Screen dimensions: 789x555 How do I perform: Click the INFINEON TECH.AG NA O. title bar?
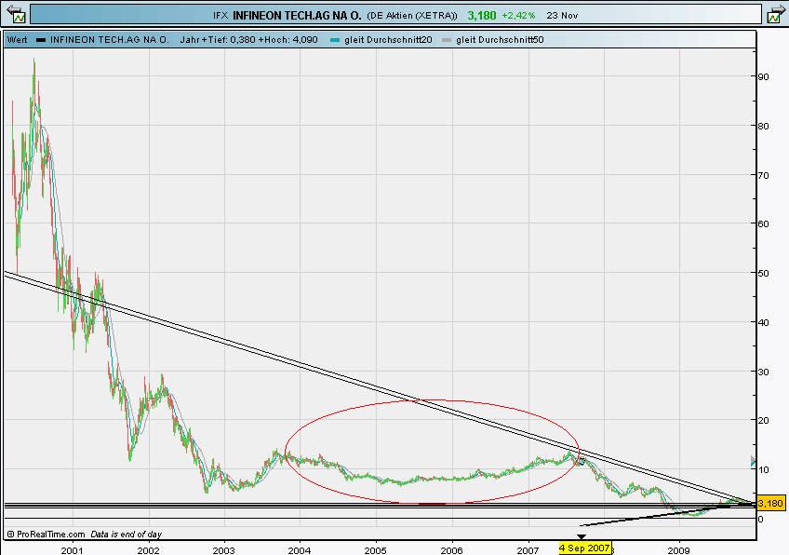tap(395, 15)
